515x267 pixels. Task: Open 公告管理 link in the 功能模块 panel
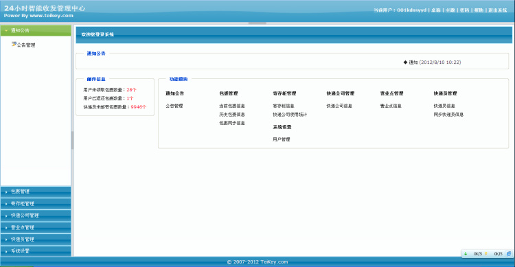[x=174, y=106]
